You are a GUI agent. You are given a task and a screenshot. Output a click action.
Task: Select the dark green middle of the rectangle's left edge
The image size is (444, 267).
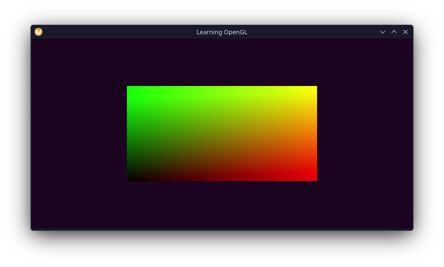130,133
